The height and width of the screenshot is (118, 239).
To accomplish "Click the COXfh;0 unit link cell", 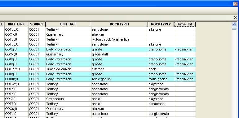I will click(x=16, y=79).
